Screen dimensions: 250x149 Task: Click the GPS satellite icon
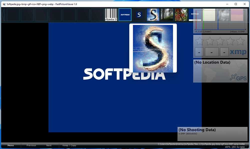point(233,77)
